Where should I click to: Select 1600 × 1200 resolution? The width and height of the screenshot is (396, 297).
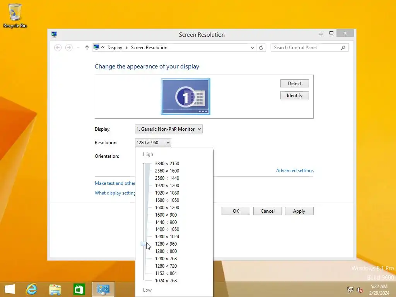click(167, 207)
